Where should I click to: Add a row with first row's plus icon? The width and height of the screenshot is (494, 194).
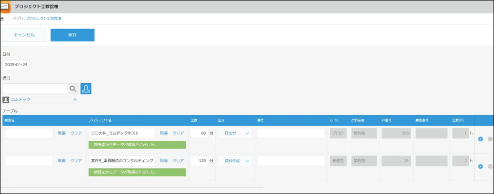pos(481,139)
